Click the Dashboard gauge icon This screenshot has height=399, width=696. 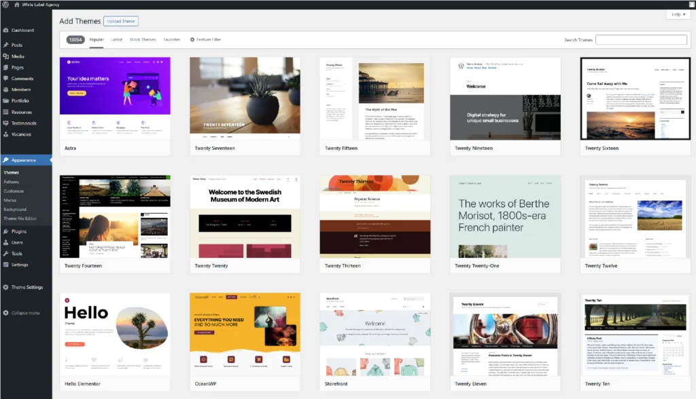click(5, 30)
